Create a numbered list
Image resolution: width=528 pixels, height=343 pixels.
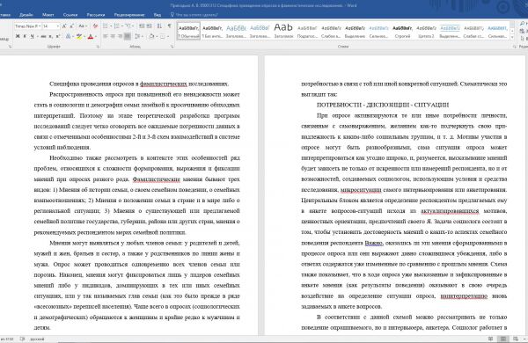[117, 26]
